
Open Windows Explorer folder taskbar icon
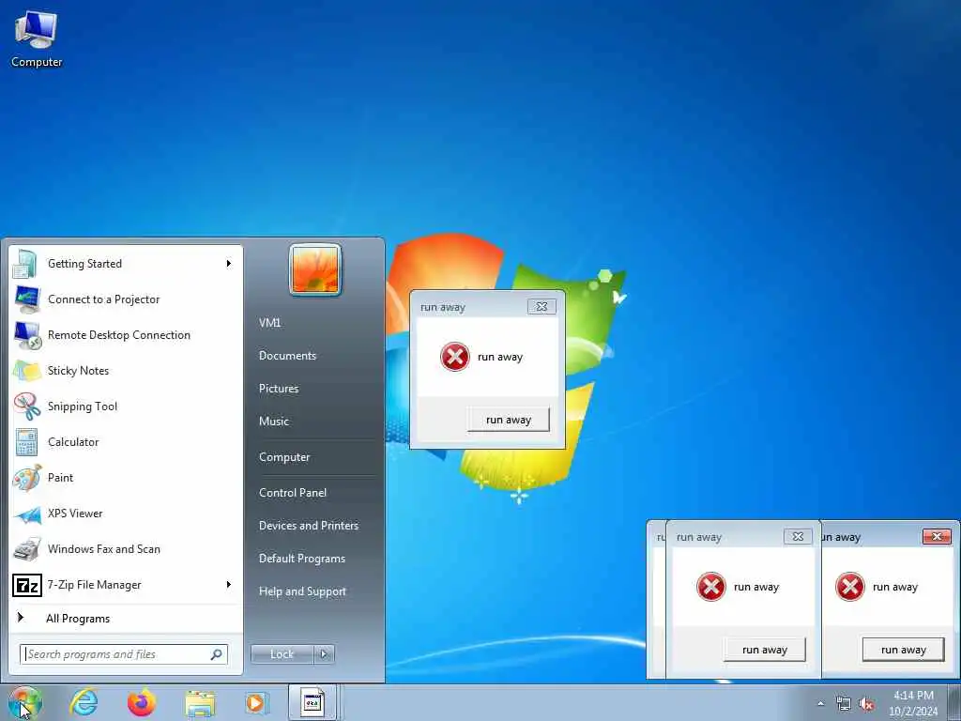point(200,704)
